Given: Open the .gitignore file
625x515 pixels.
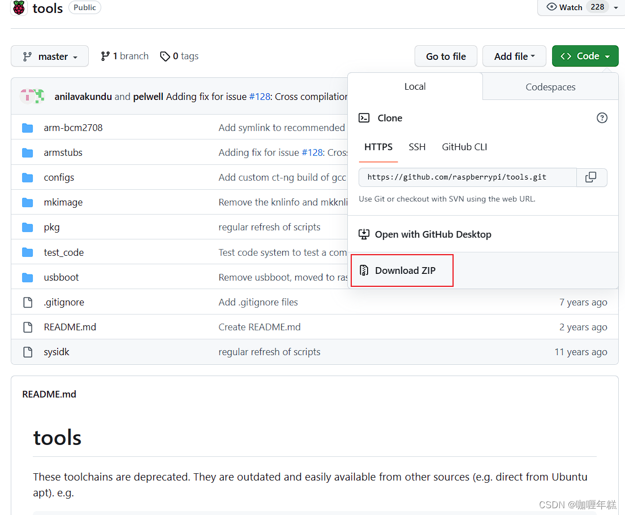Looking at the screenshot, I should [64, 302].
